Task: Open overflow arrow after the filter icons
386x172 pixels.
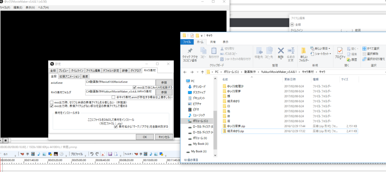Action: [166, 155]
